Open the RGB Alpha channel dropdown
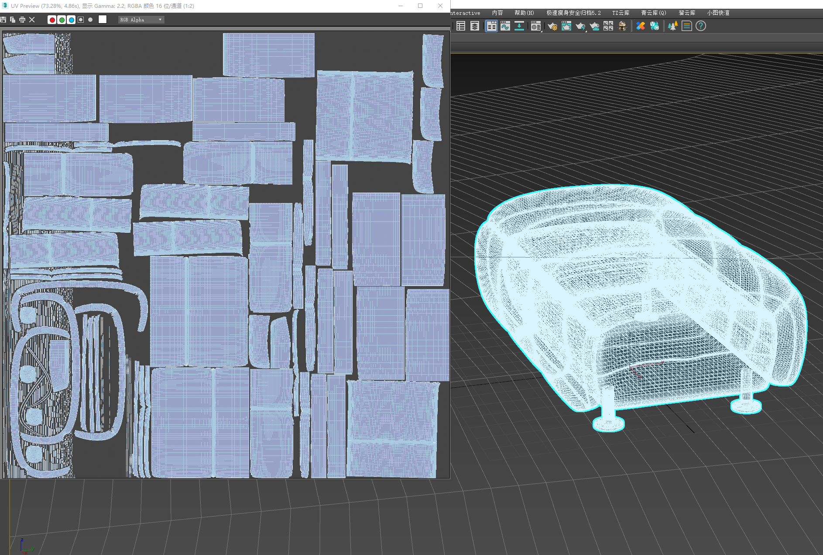823x555 pixels. pos(141,20)
